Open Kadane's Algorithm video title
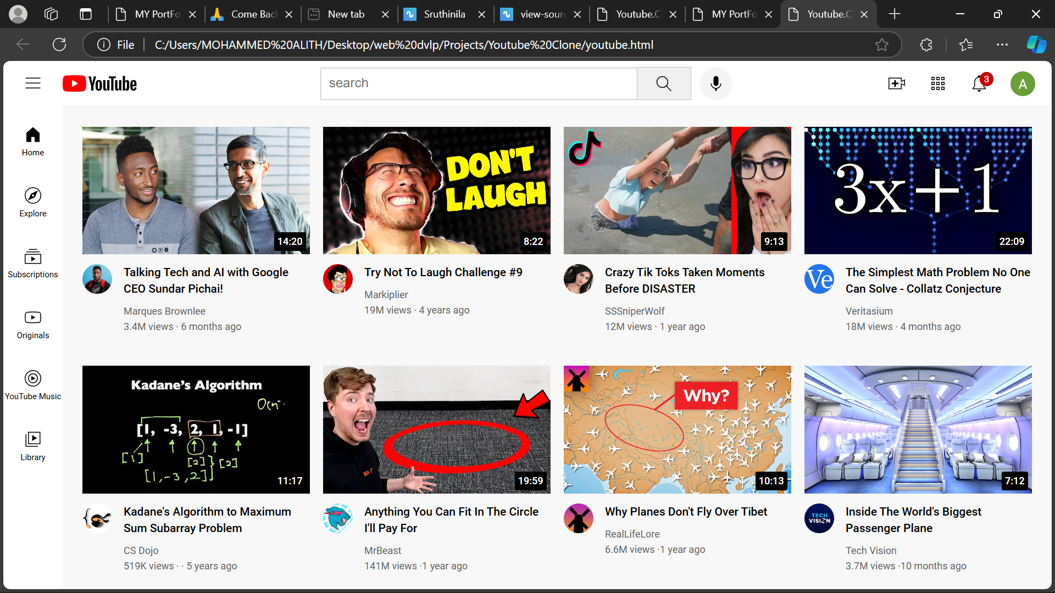Screen dimensions: 1055x593 pyautogui.click(x=207, y=519)
